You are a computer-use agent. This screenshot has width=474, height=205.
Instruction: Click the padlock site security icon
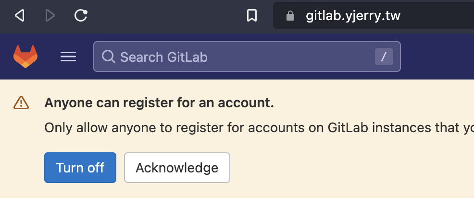click(x=290, y=16)
